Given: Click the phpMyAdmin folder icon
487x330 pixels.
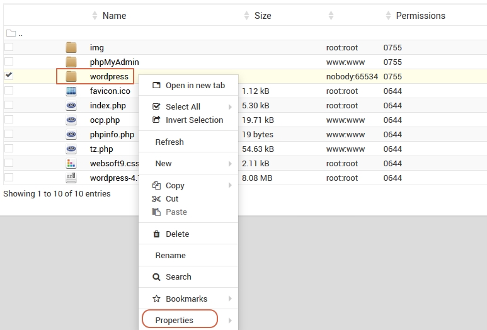Looking at the screenshot, I should click(71, 62).
